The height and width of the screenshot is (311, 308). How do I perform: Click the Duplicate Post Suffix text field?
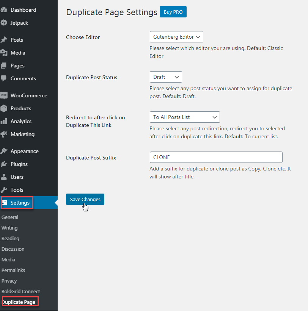pos(216,157)
